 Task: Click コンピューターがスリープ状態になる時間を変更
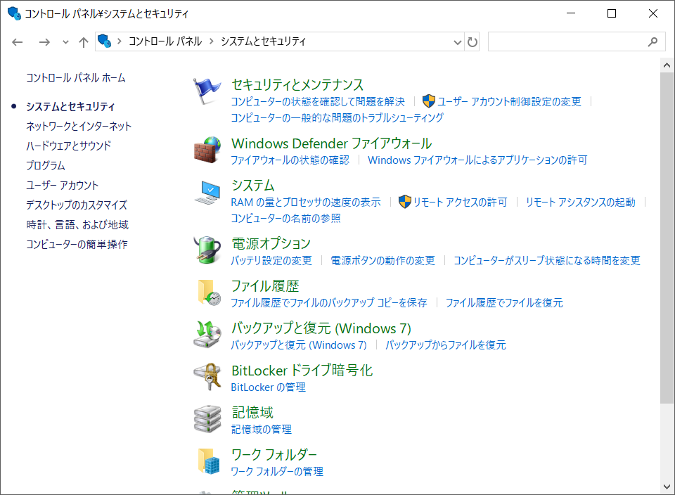coord(547,260)
